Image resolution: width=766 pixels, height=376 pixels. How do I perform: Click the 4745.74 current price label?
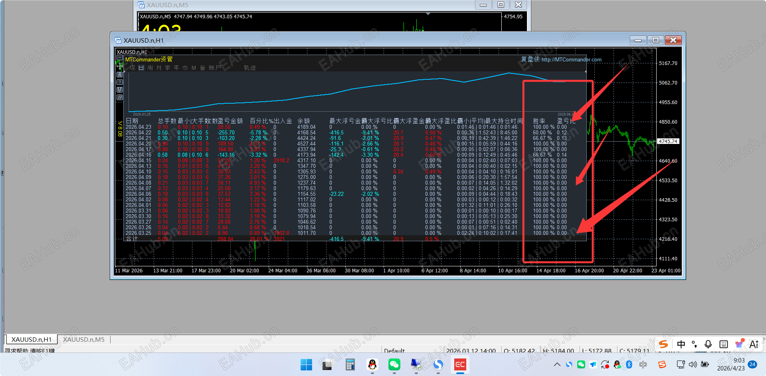click(x=668, y=141)
